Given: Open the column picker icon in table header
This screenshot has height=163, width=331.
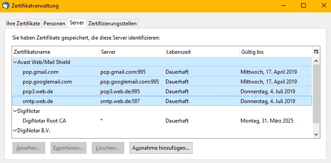Looking at the screenshot, I should pos(316,52).
